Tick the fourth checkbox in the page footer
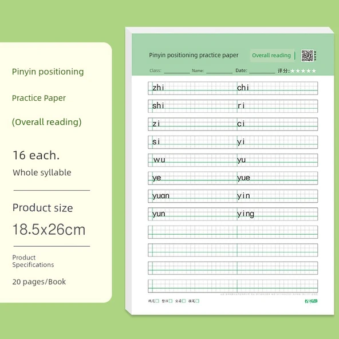Viewport: 339px width, 339px height. click(x=198, y=301)
